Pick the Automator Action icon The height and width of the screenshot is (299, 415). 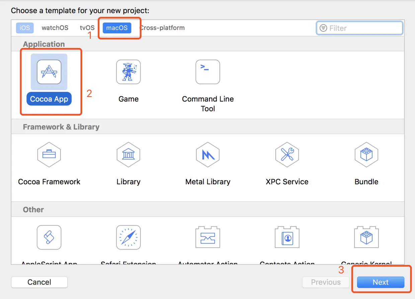[x=208, y=237]
